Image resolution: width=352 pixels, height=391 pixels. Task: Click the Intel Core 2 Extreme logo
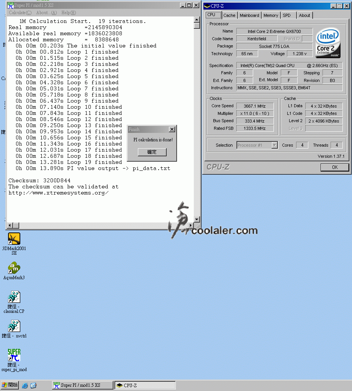328,43
